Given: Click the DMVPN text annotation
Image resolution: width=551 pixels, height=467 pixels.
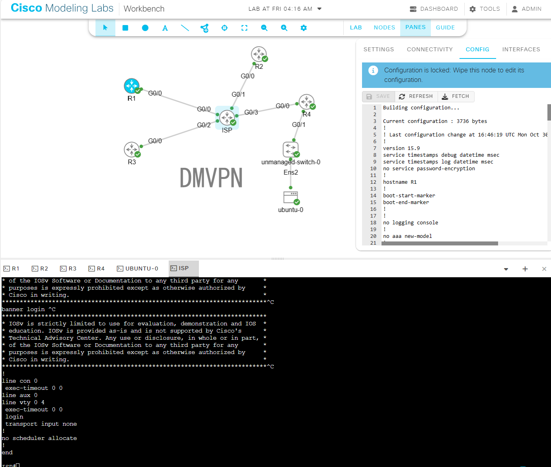Looking at the screenshot, I should click(211, 178).
